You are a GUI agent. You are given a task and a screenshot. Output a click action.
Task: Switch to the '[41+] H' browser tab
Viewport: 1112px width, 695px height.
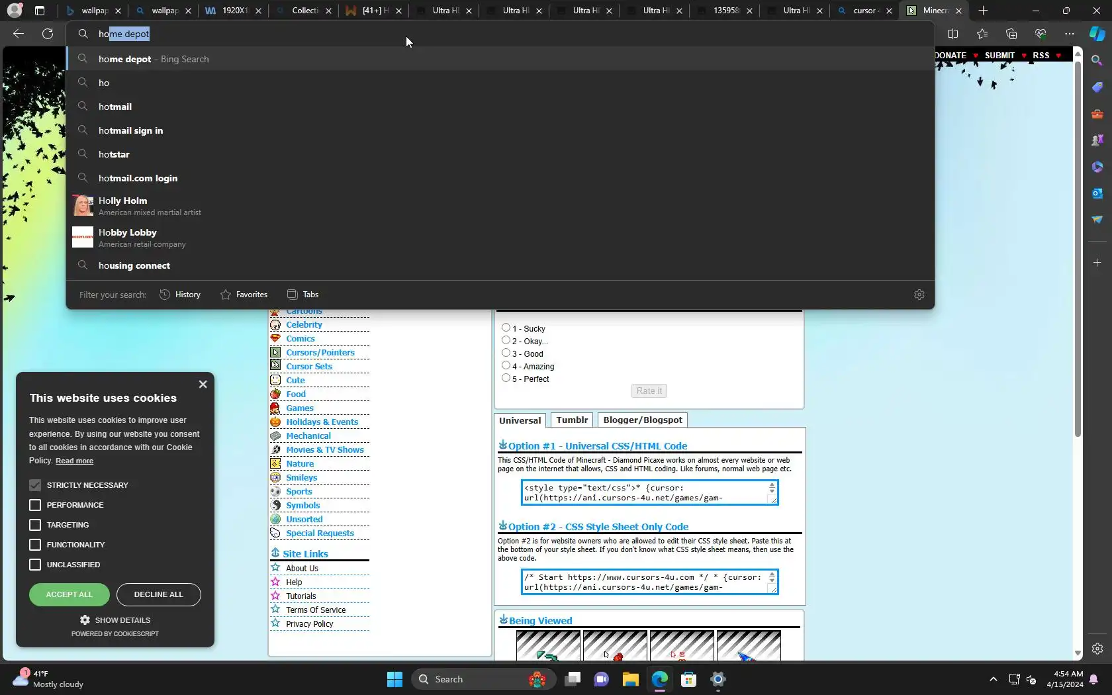373,11
